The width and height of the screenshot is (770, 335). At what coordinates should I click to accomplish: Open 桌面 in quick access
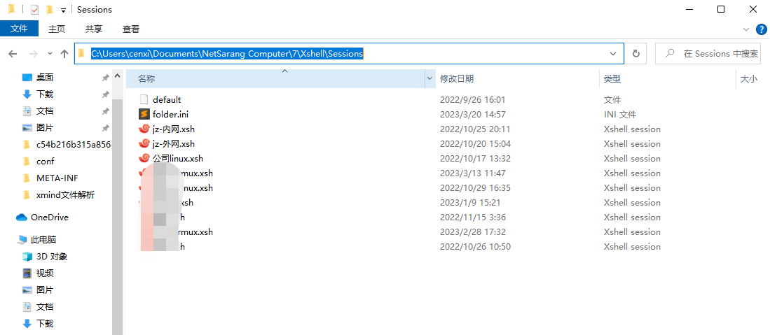click(x=45, y=78)
